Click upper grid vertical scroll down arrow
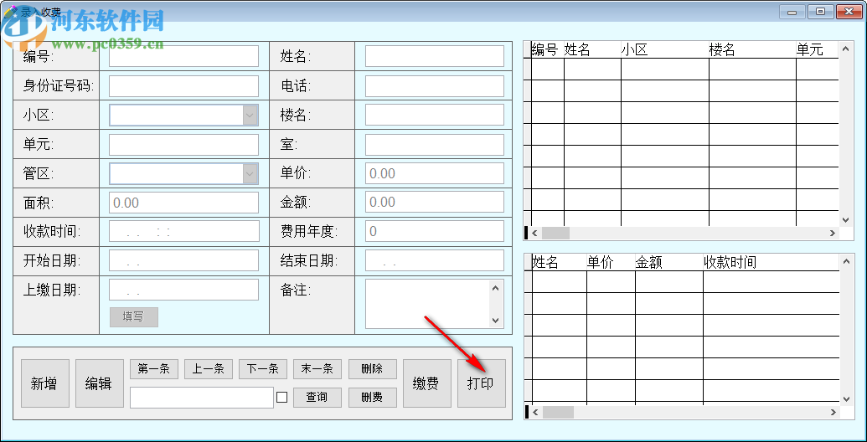Viewport: 867px width, 442px height. tap(845, 220)
